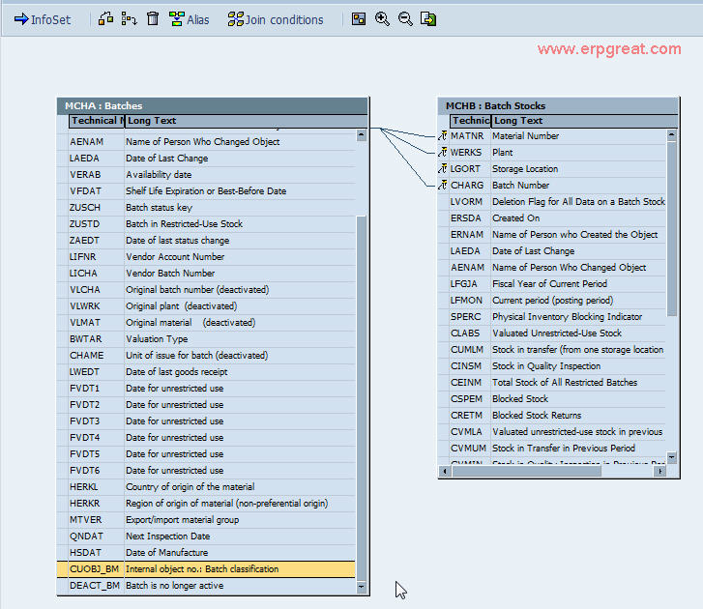Select MTVER Export/import material group row
Image resolution: width=703 pixels, height=609 pixels.
[206, 520]
